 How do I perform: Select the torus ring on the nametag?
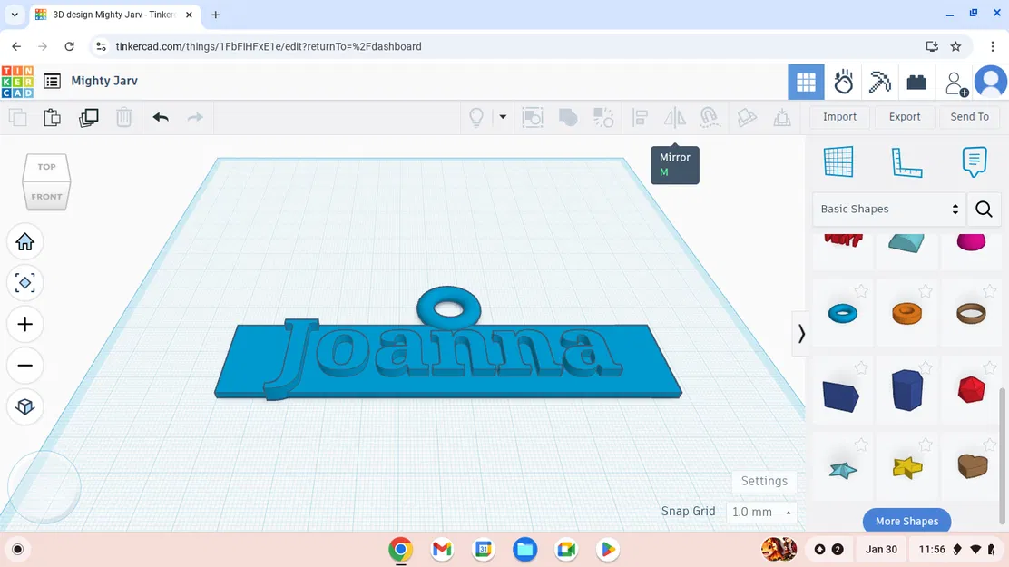[x=448, y=308]
